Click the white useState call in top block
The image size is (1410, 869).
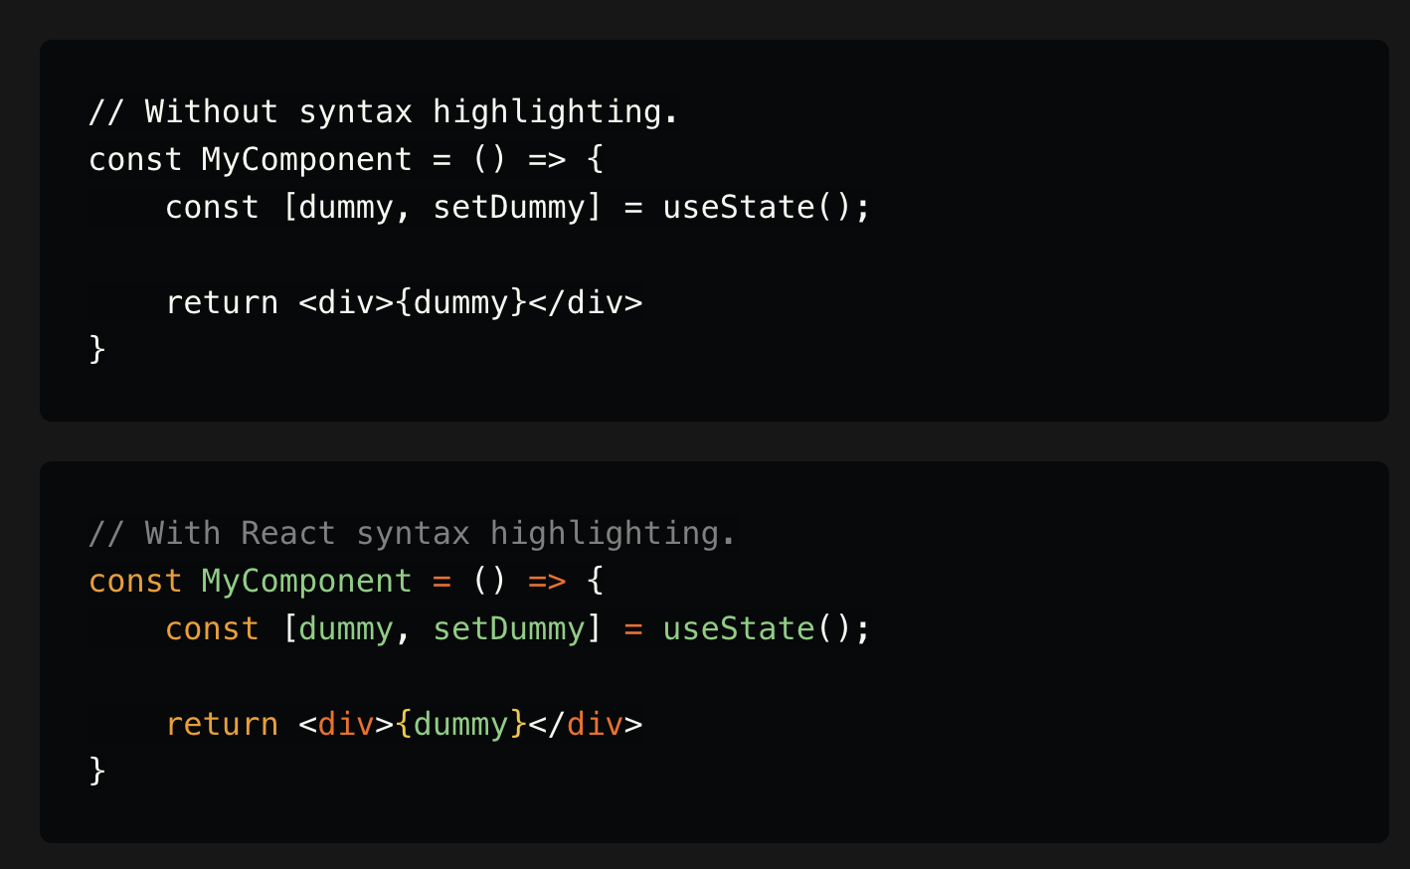pyautogui.click(x=739, y=207)
